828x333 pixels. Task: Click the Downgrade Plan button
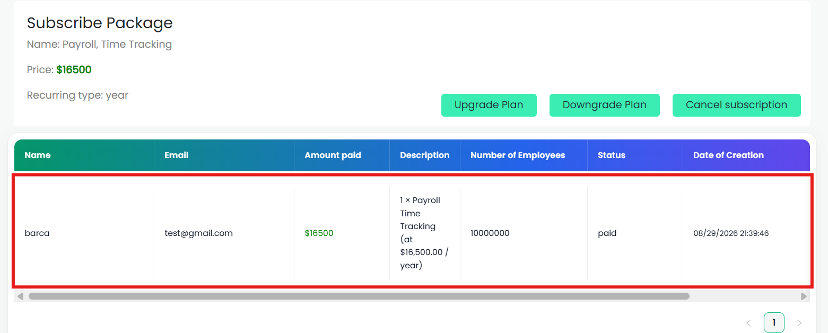604,105
